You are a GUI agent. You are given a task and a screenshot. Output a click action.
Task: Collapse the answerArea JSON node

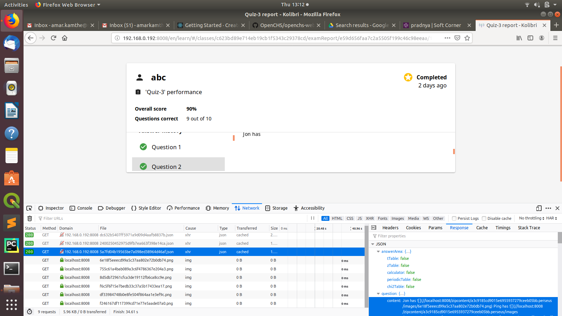tap(378, 251)
